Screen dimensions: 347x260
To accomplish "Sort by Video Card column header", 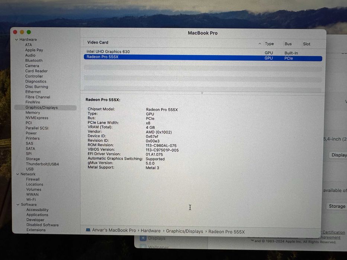I will 98,42.
